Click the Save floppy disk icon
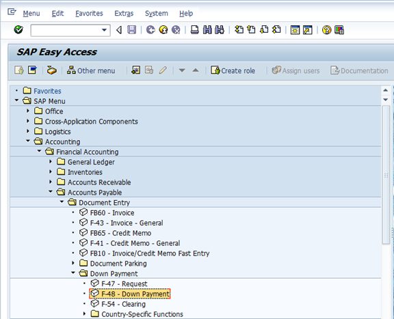This screenshot has width=394, height=319. 131,30
